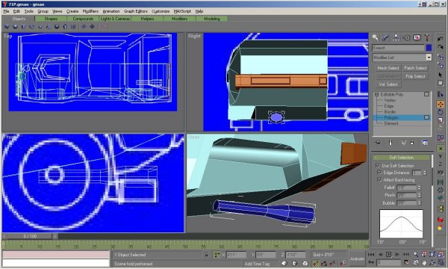Click the selection lock padlock icon
The image size is (448, 269).
(207, 254)
